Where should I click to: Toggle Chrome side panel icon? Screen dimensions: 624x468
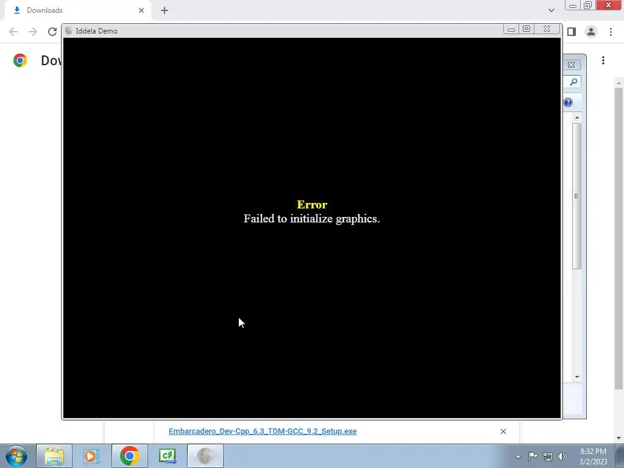(572, 32)
